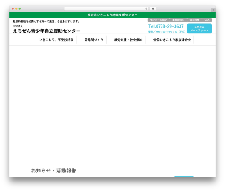Open Q&A top link
Viewport: 225px width, 191px height.
tap(207, 20)
